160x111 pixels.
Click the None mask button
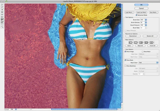pyautogui.click(x=129, y=46)
